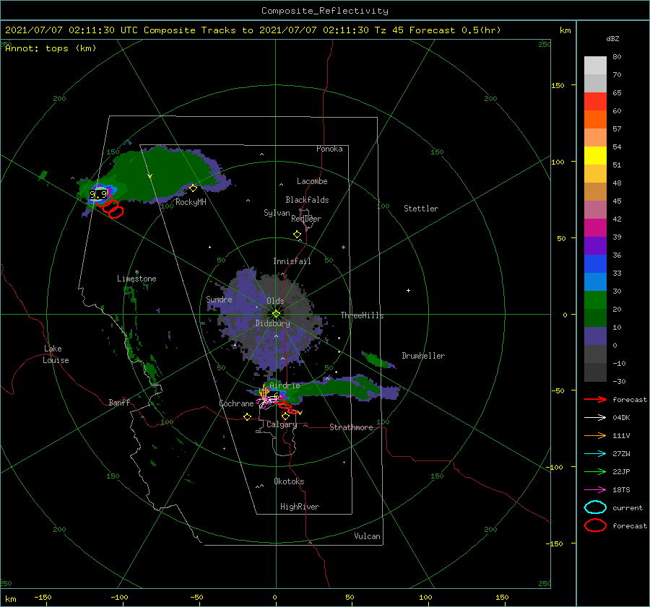The width and height of the screenshot is (650, 607).
Task: Click the small green echo near Drumheller
Action: tap(377, 359)
